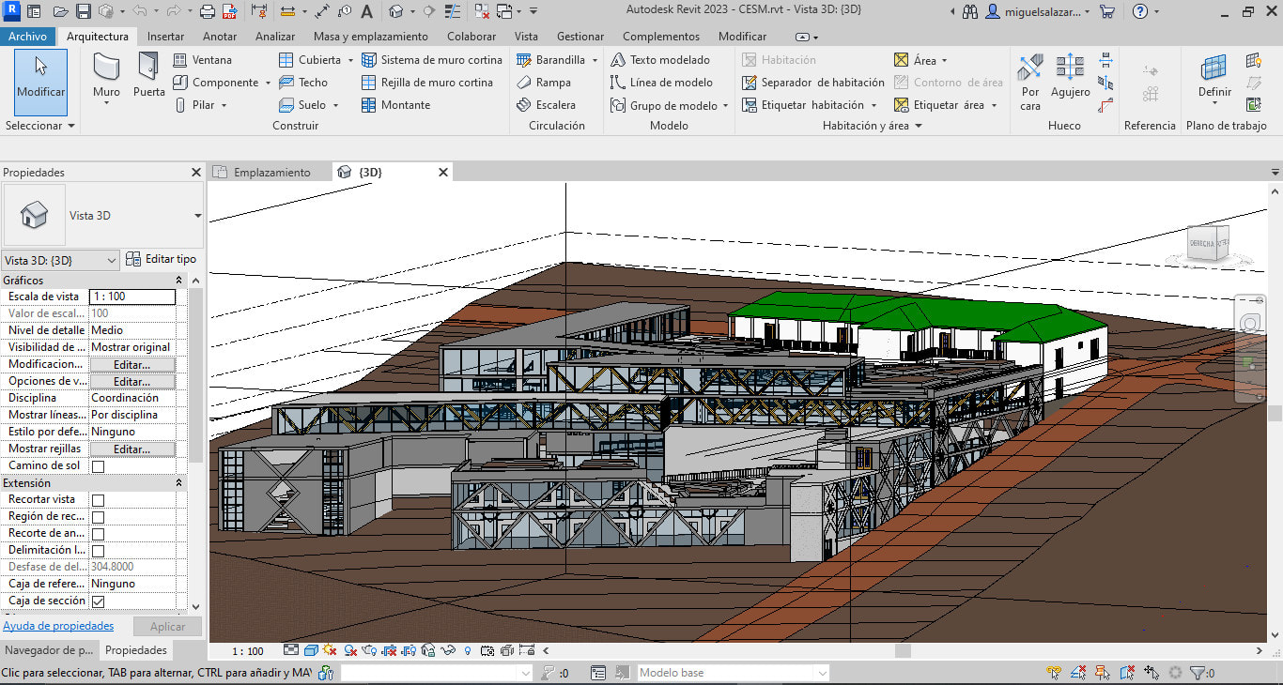Viewport: 1283px width, 685px height.
Task: Select Rejilla de muro cortina
Action: point(427,83)
